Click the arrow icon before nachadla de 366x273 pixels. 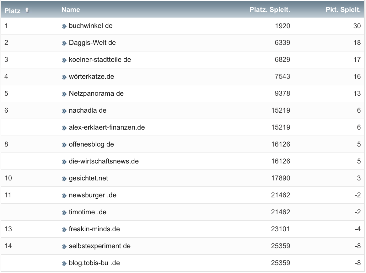pyautogui.click(x=64, y=111)
